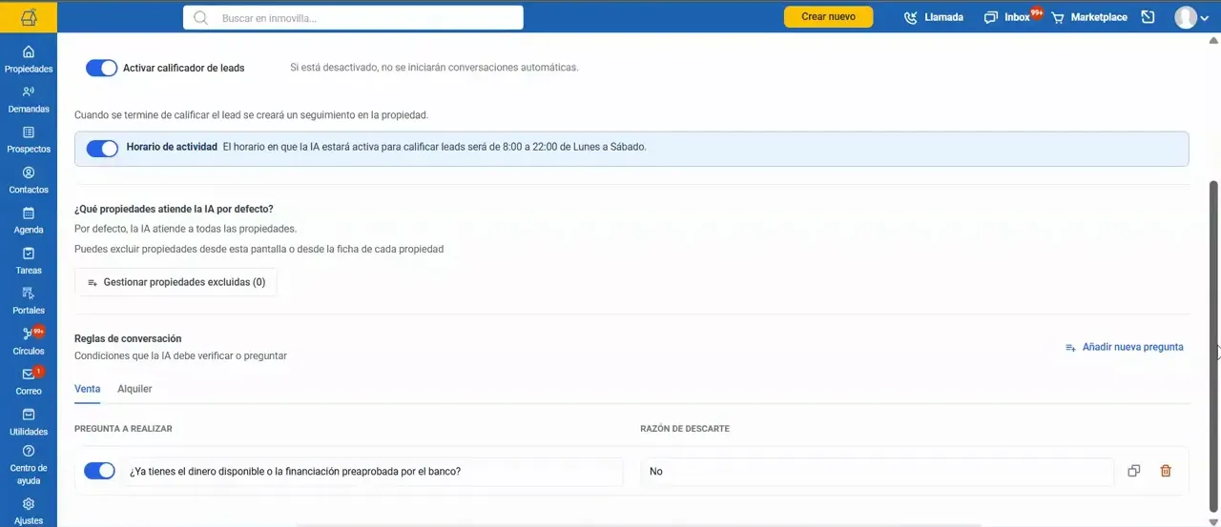The image size is (1221, 527).
Task: Toggle Activar calificador de leads
Action: pyautogui.click(x=101, y=68)
